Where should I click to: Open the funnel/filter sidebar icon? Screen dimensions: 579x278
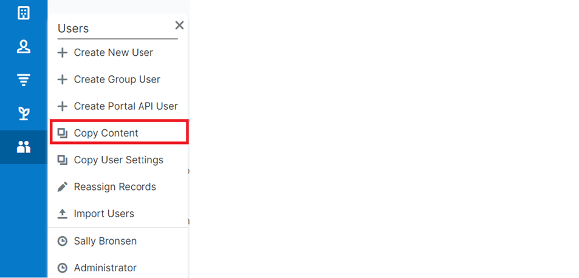coord(23,80)
